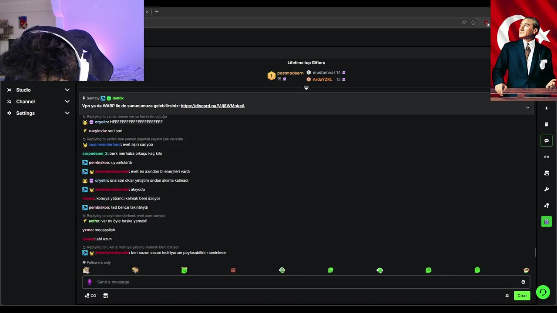Click the mustamiral gifter name
Viewport: 557px width, 313px height.
tap(323, 73)
